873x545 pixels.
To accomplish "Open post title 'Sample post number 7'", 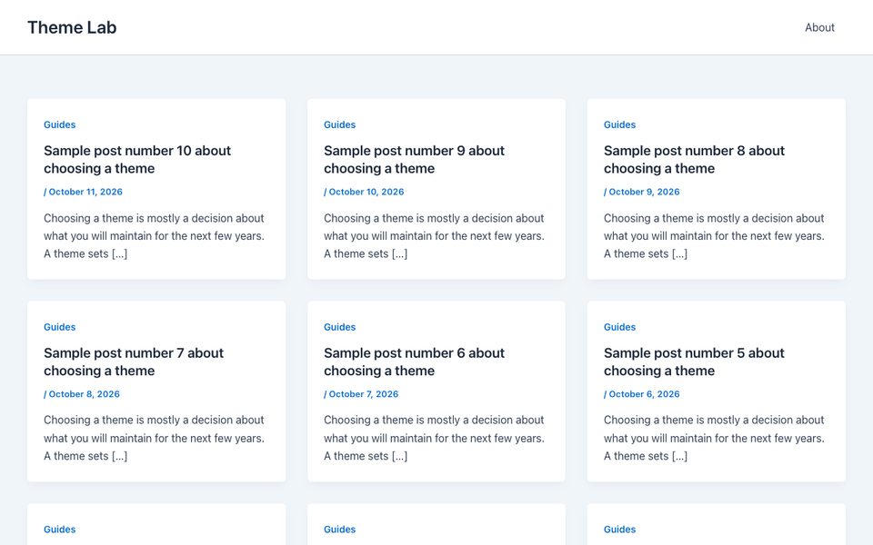I will tap(134, 362).
